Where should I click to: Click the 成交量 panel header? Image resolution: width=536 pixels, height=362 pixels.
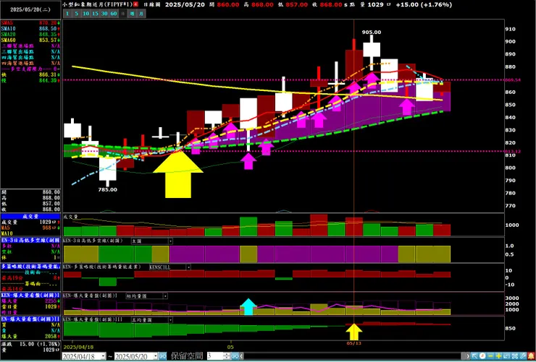point(30,216)
